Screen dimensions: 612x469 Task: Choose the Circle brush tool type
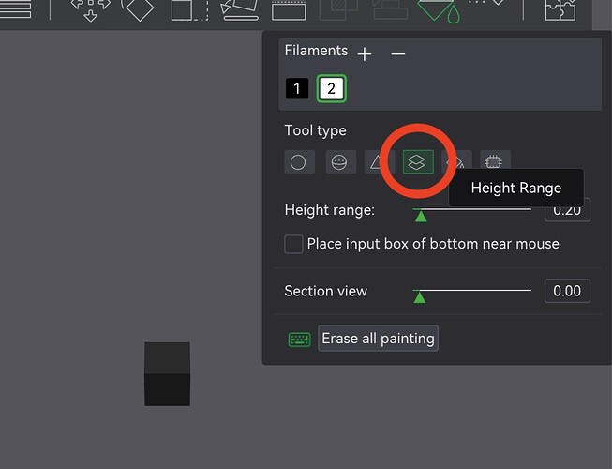click(x=299, y=161)
